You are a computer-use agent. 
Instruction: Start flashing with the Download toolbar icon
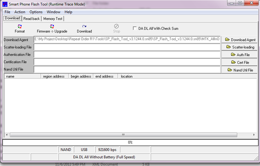click(84, 27)
